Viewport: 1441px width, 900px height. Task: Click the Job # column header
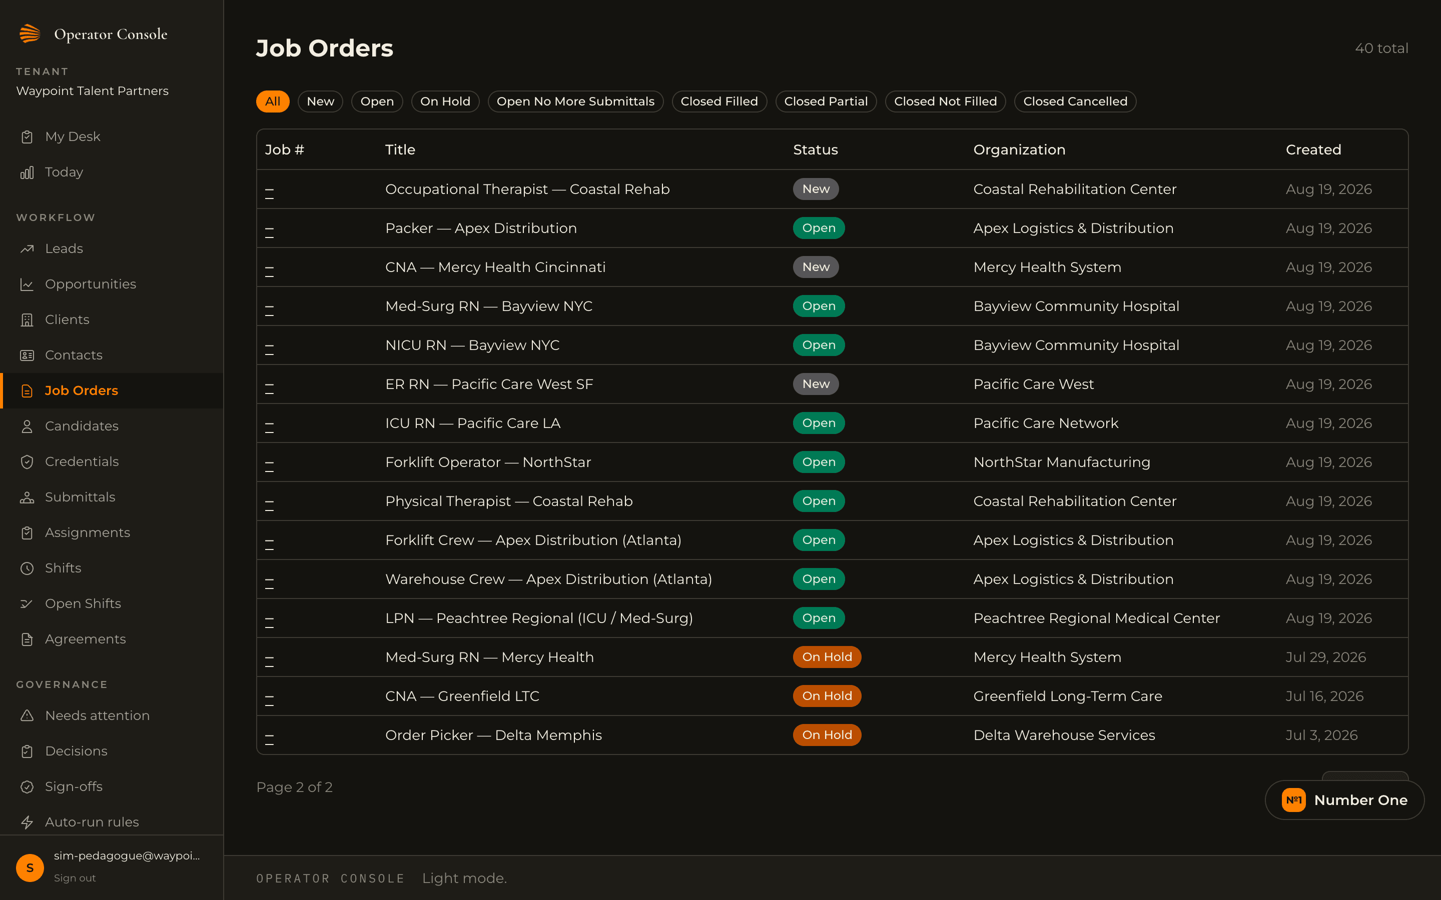click(285, 149)
